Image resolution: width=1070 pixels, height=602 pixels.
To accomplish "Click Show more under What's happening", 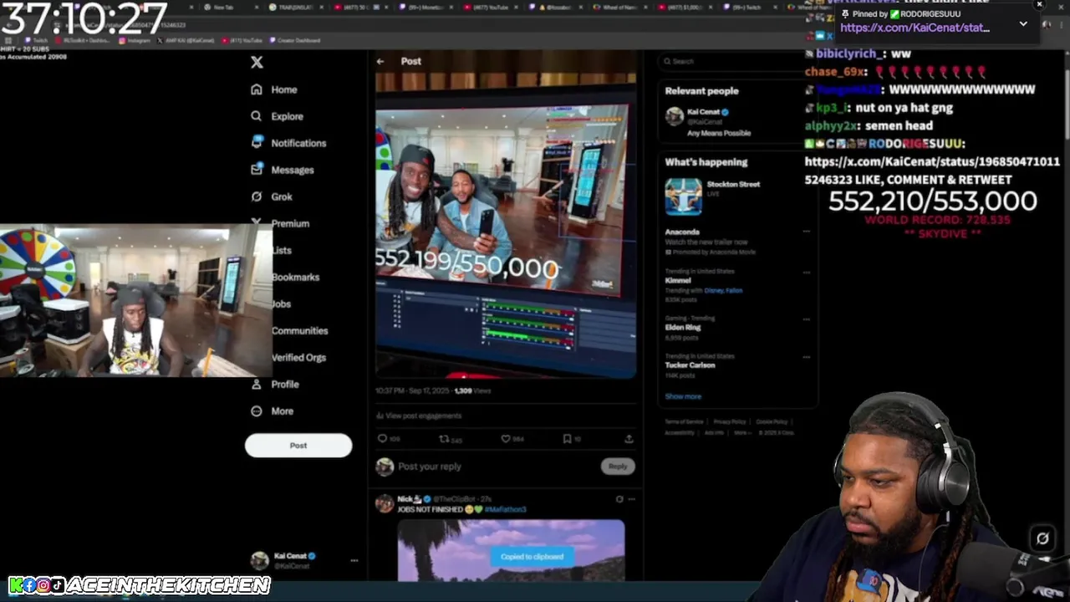I will pos(683,396).
